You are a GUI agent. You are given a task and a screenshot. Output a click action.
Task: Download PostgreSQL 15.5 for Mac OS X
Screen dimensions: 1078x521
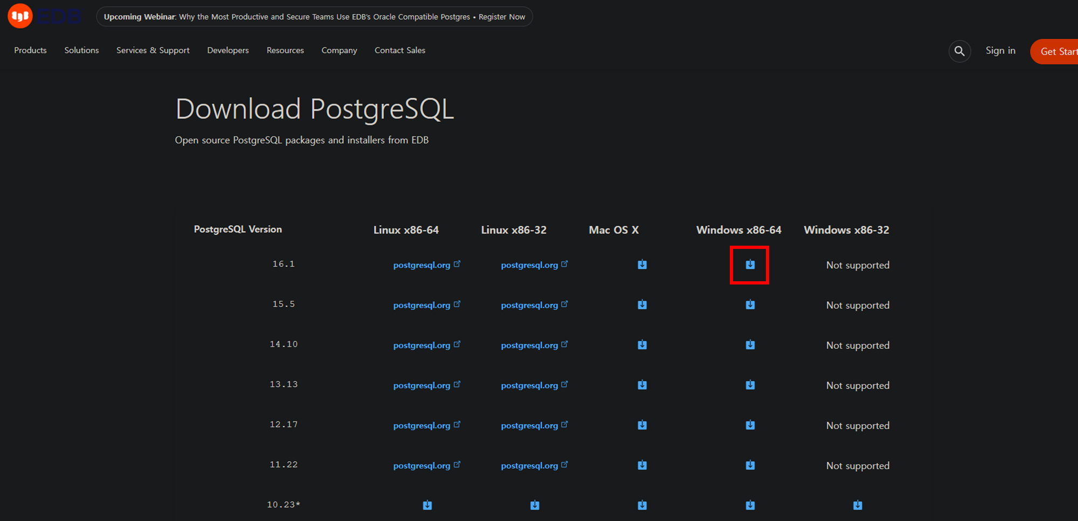642,304
